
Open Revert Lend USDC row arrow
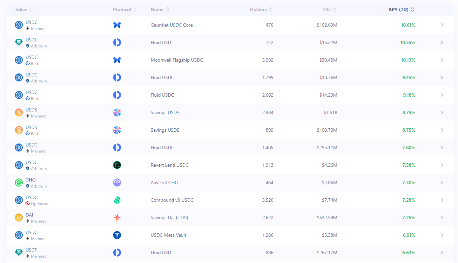click(x=442, y=165)
